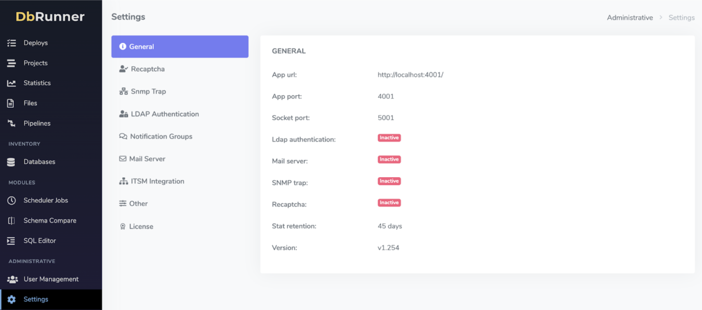Viewport: 702px width, 310px height.
Task: Go to User Management
Action: [x=51, y=279]
